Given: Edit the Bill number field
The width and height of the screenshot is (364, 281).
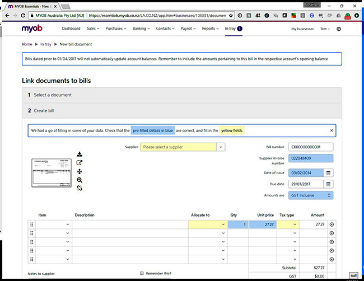Looking at the screenshot, I should pyautogui.click(x=311, y=147).
